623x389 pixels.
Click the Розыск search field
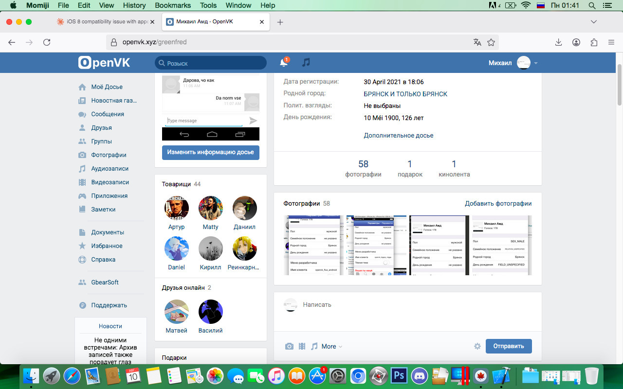(211, 63)
